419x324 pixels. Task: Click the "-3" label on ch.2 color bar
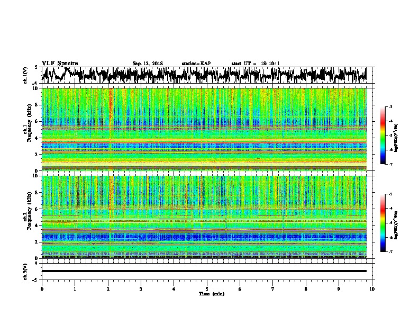pos(390,194)
